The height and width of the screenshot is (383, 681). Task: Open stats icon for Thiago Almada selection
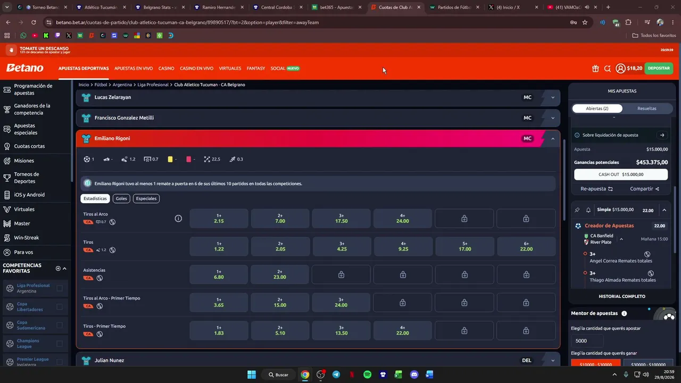coord(651,273)
